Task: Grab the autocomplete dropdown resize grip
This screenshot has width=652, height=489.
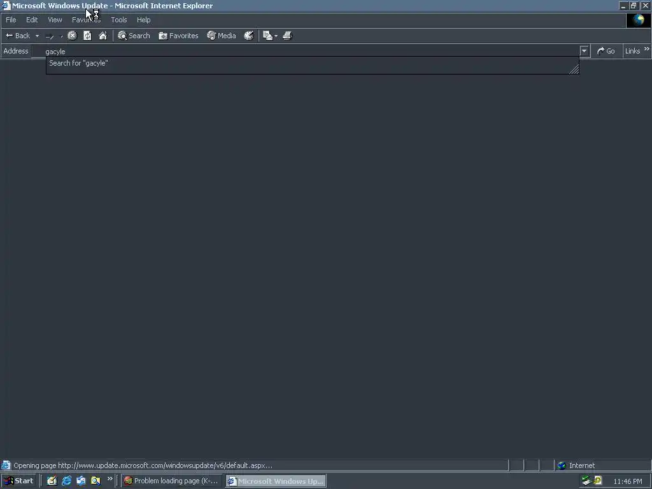Action: coord(574,69)
